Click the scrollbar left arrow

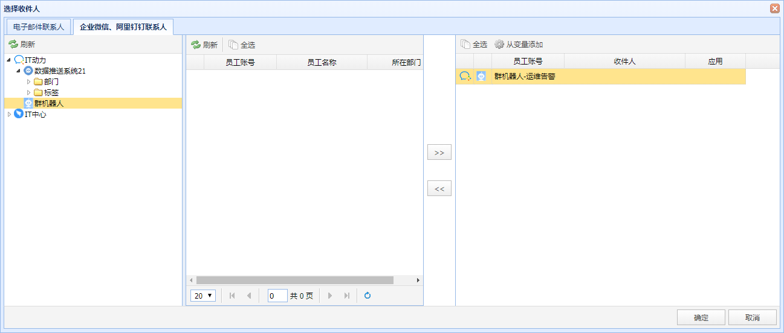(191, 280)
